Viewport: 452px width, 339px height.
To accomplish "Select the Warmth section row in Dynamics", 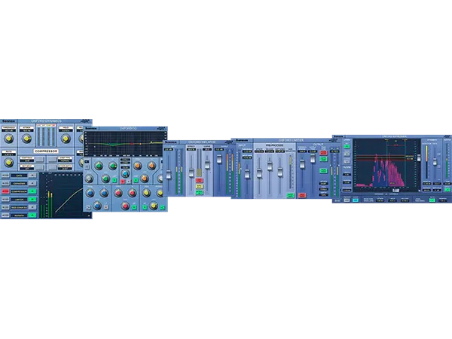I will [x=19, y=215].
